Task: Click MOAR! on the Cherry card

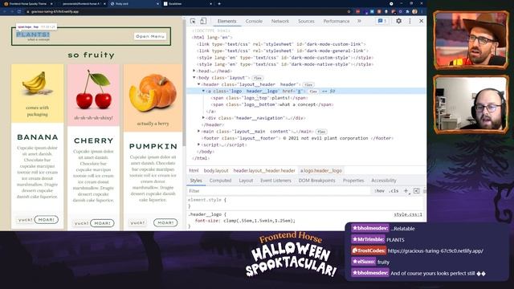Action: point(102,223)
